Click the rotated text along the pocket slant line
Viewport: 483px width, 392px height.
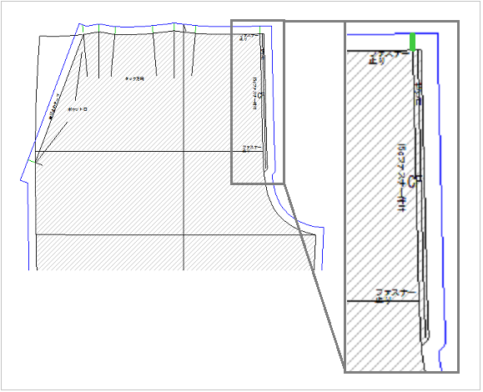[x=55, y=106]
